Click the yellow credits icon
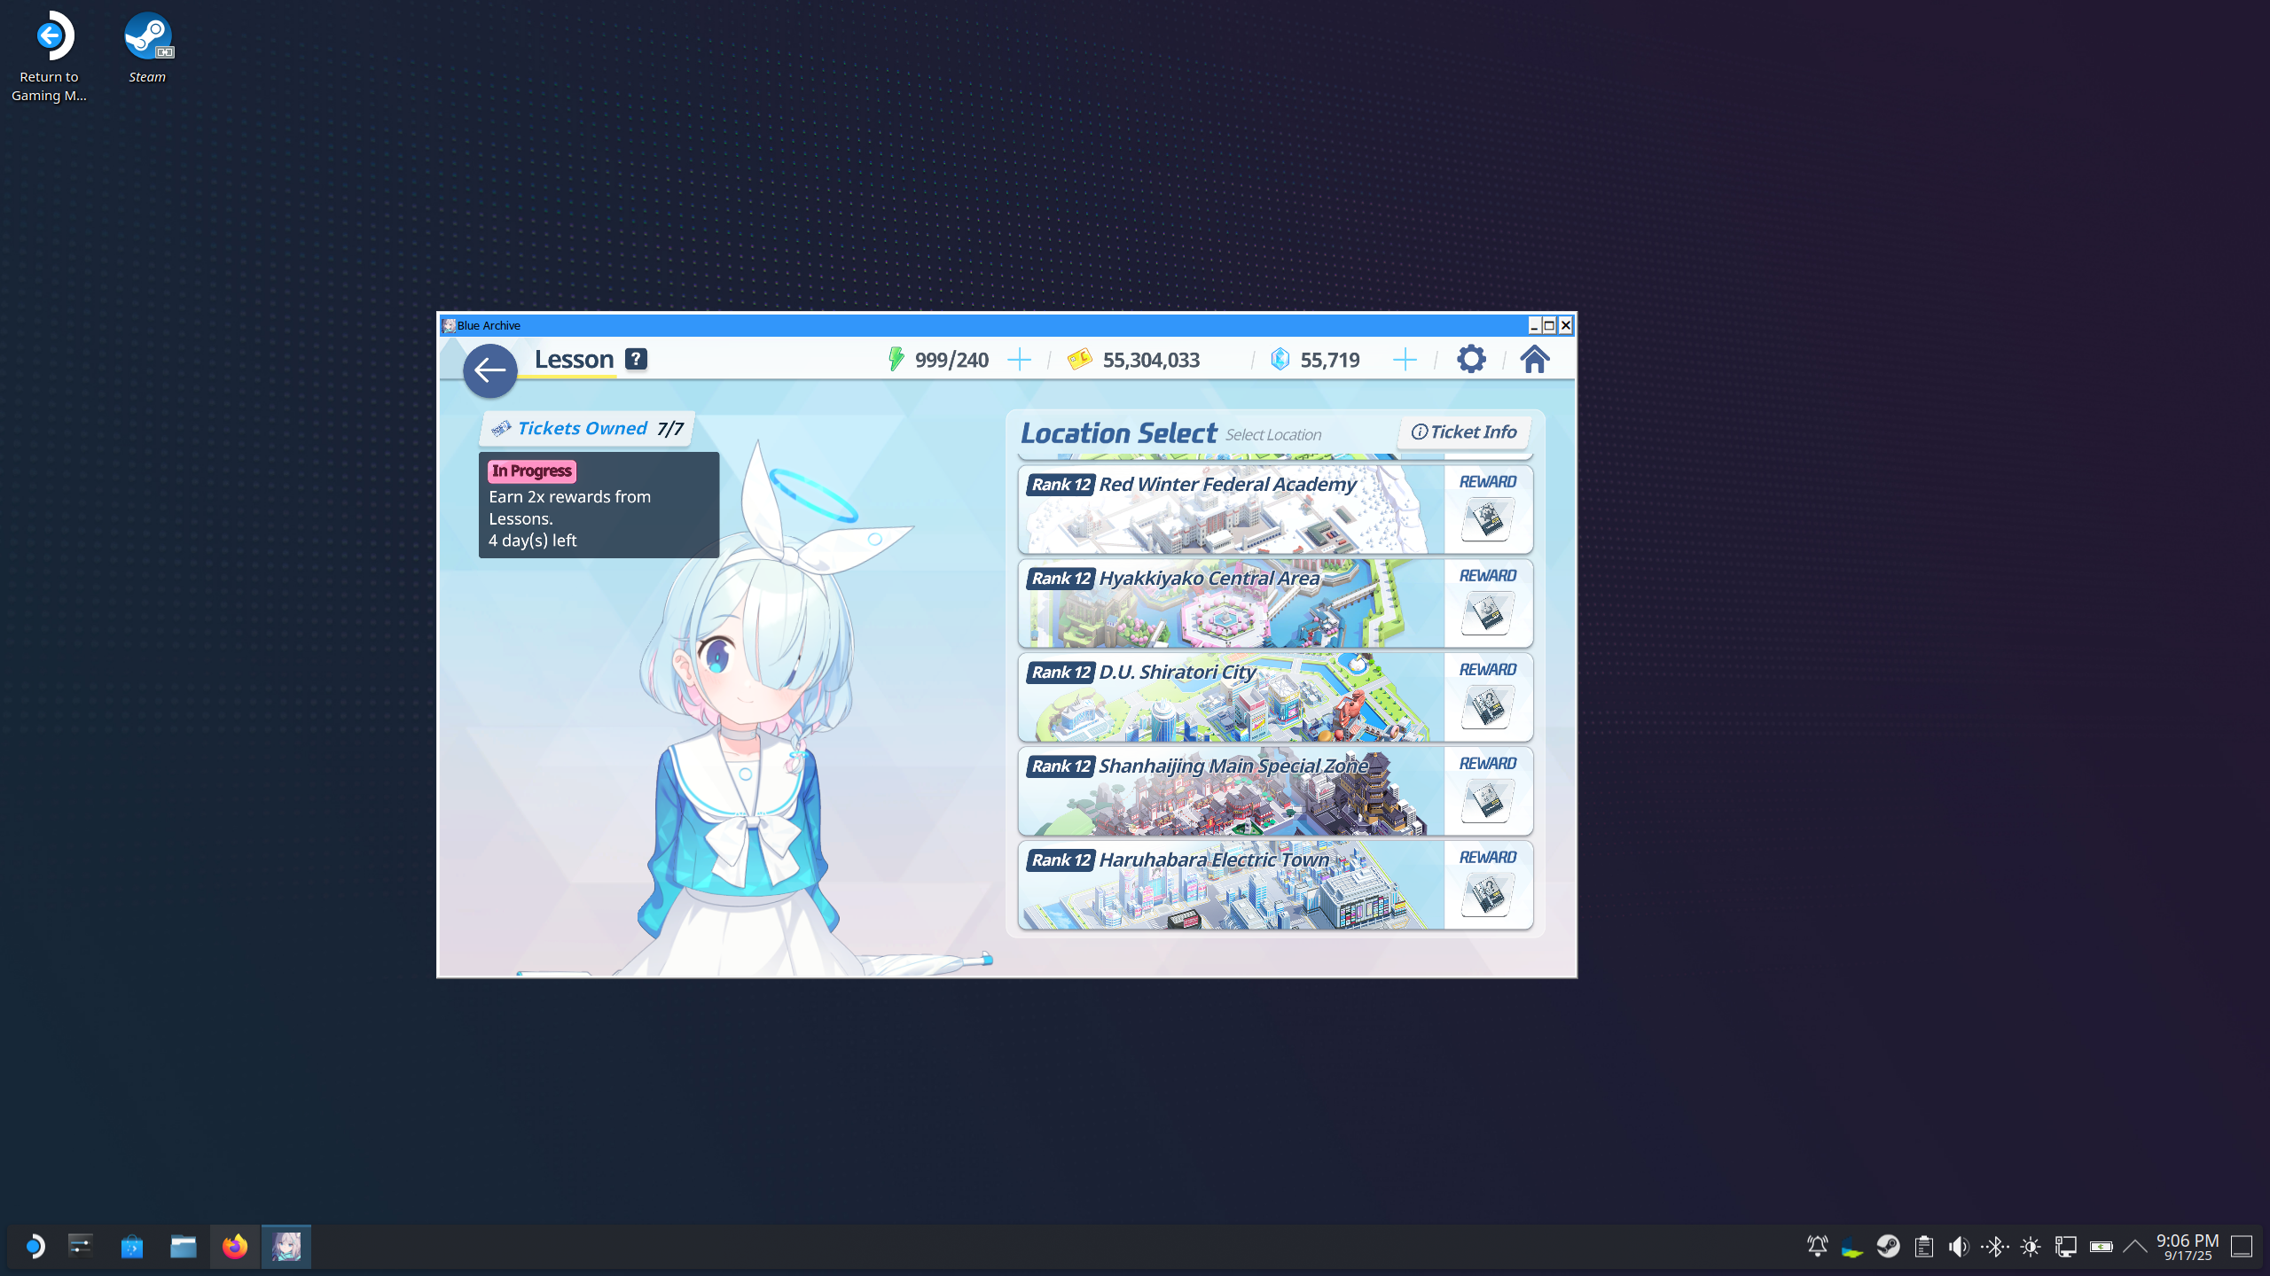The height and width of the screenshot is (1276, 2270). [x=1079, y=360]
